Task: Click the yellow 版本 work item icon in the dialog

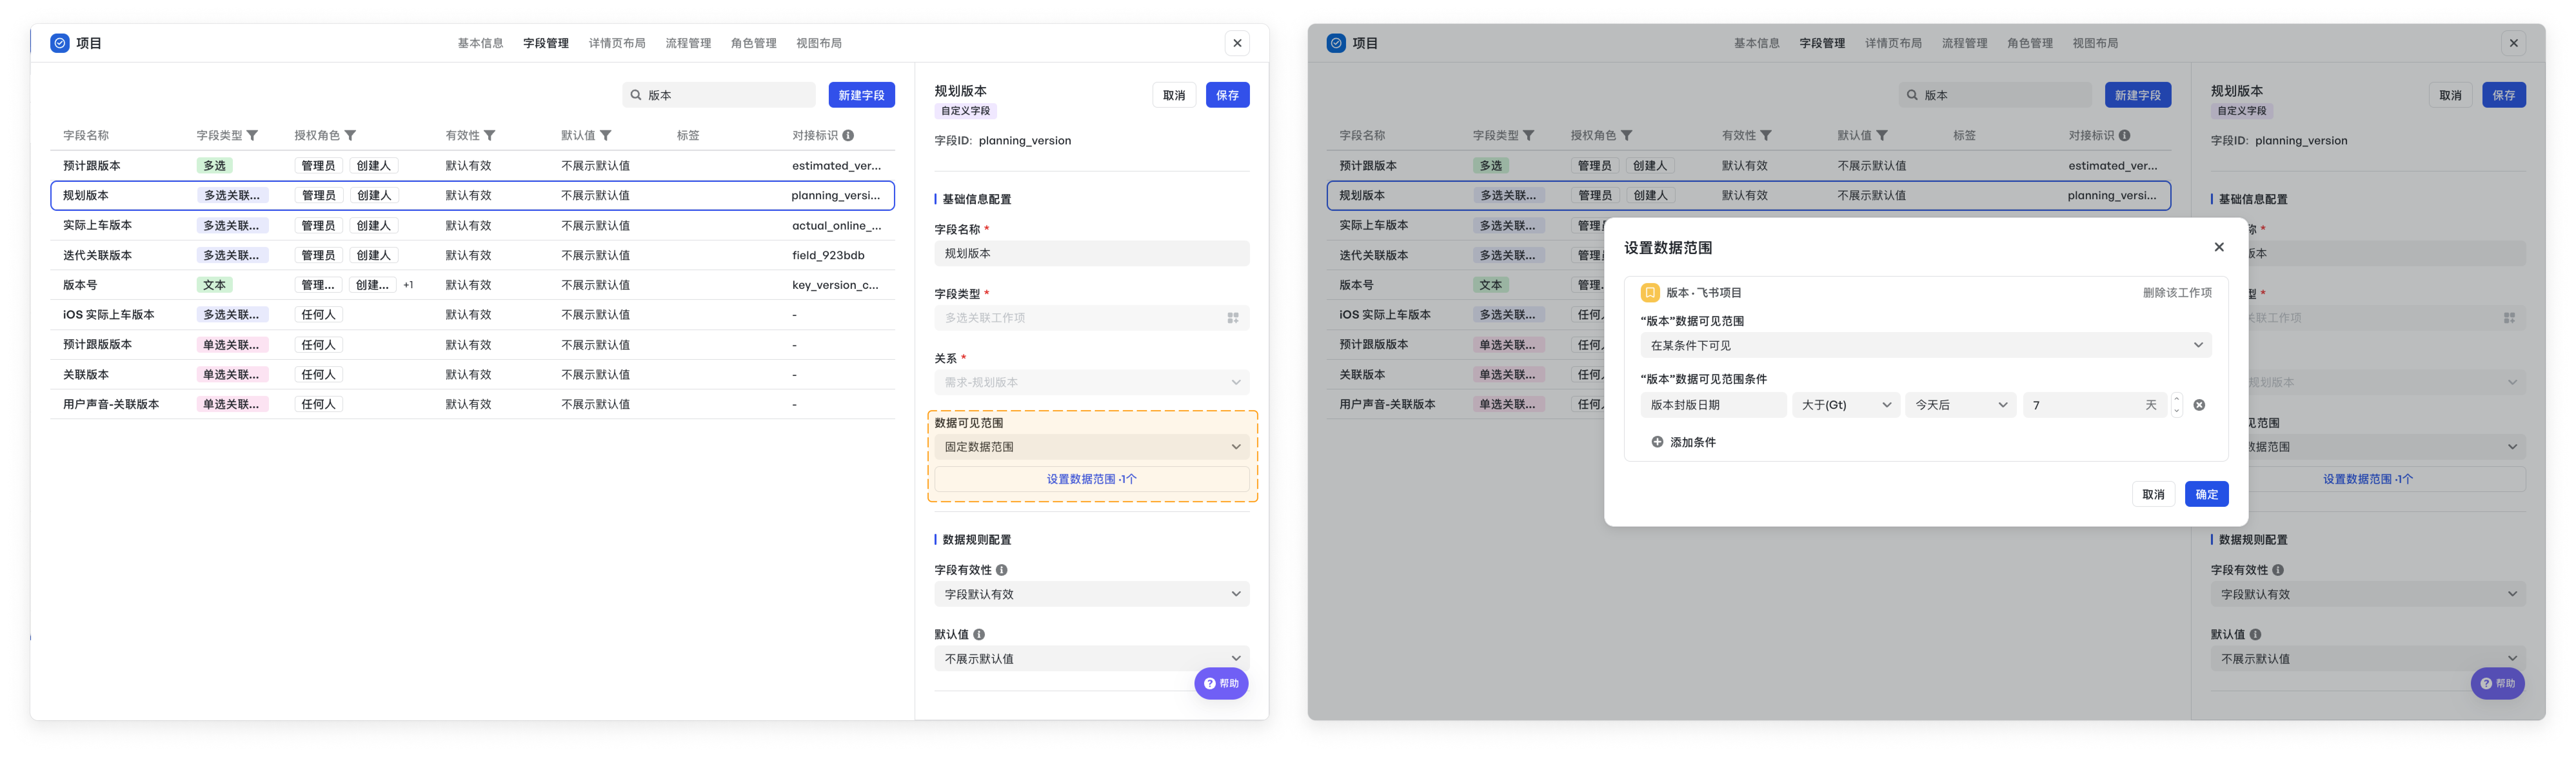Action: point(1650,293)
